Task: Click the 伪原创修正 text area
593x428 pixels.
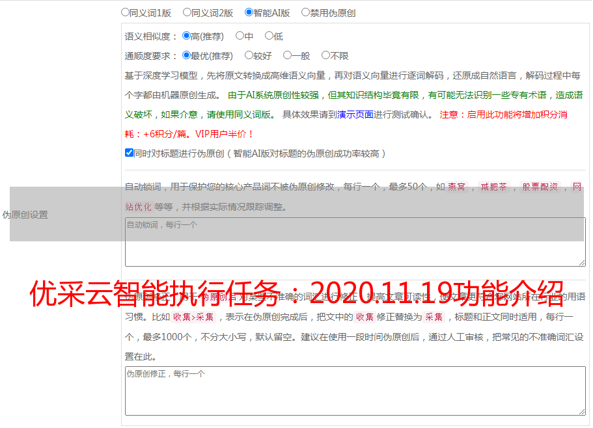Action: tap(355, 391)
